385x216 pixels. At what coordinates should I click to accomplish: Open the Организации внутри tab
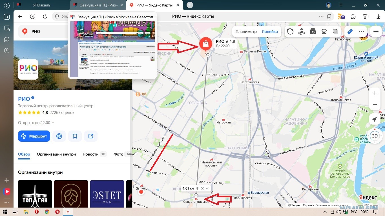pyautogui.click(x=56, y=154)
